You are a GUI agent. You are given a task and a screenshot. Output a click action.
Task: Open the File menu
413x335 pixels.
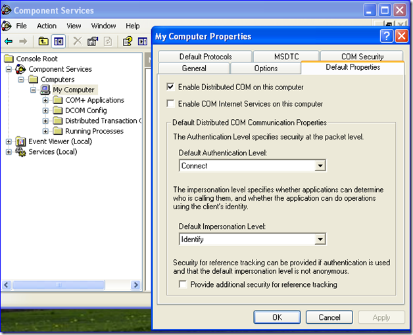coord(21,26)
